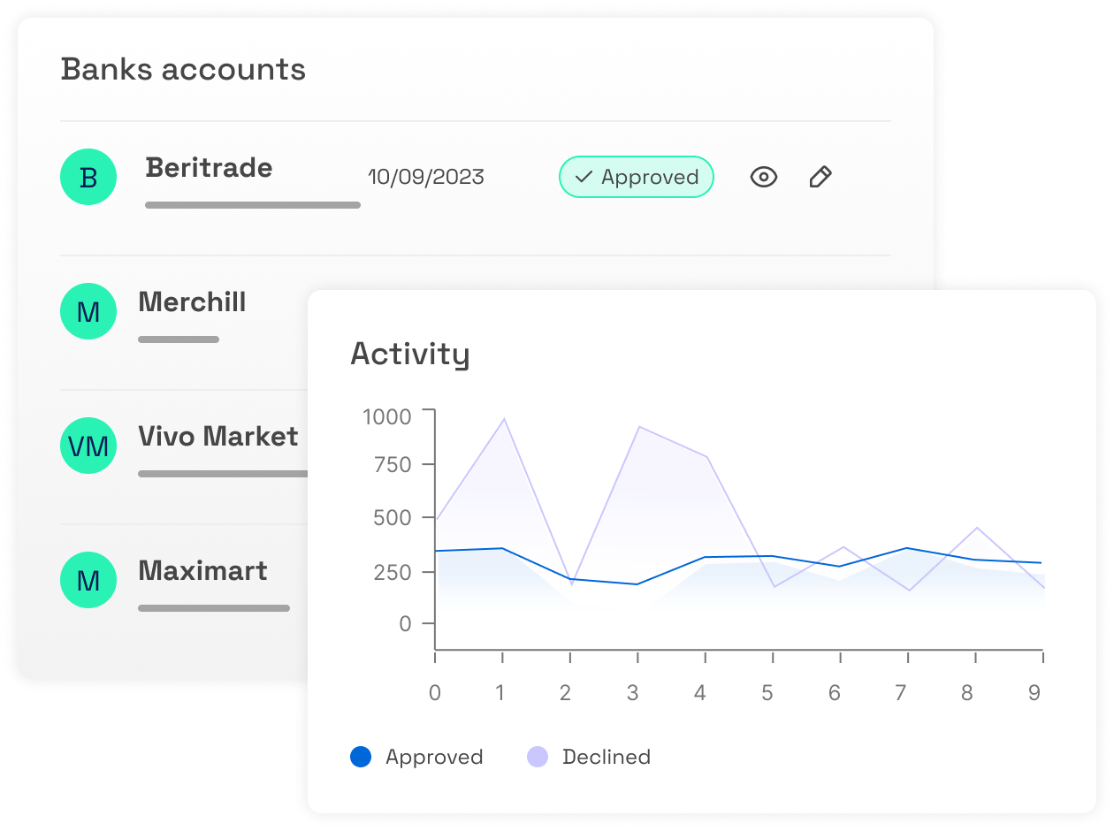Open the Beritrade account name
Image resolution: width=1114 pixels, height=831 pixels.
tap(209, 167)
